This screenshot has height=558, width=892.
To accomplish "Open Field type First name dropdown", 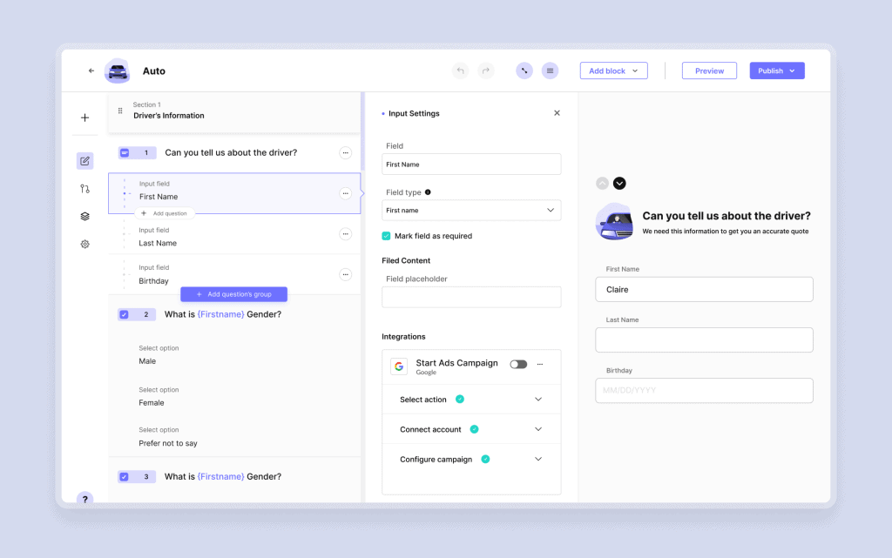I will point(471,211).
